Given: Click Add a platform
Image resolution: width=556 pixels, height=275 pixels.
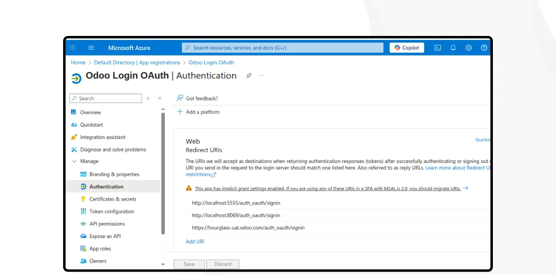Looking at the screenshot, I should tap(202, 112).
